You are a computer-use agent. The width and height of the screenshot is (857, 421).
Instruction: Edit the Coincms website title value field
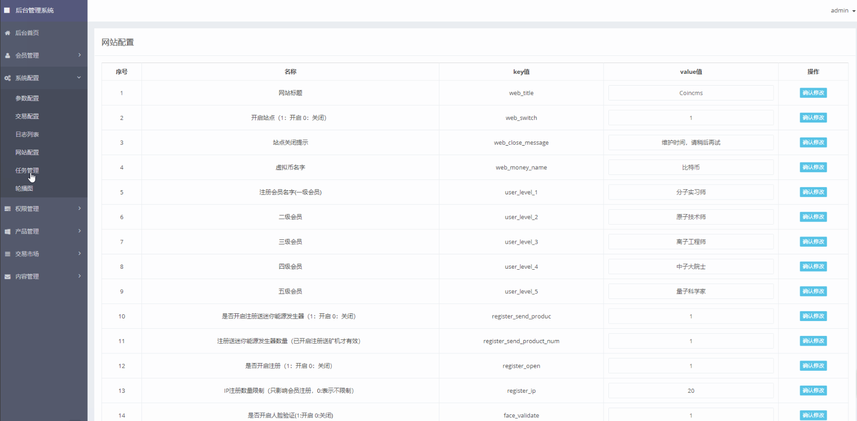click(691, 93)
